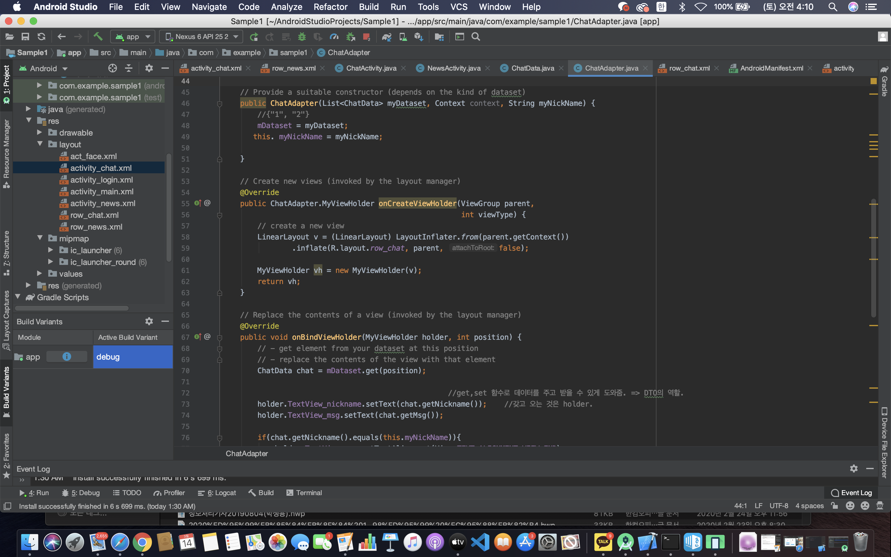
Task: Toggle the Event Log tool window button
Action: click(x=851, y=493)
